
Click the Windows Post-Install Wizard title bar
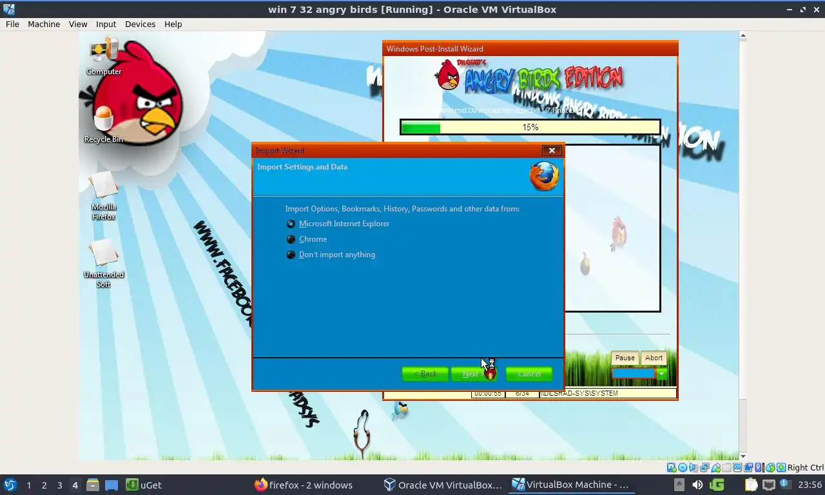tap(530, 48)
